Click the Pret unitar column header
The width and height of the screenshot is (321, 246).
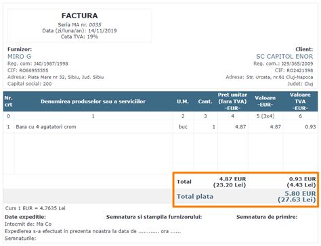click(x=232, y=101)
